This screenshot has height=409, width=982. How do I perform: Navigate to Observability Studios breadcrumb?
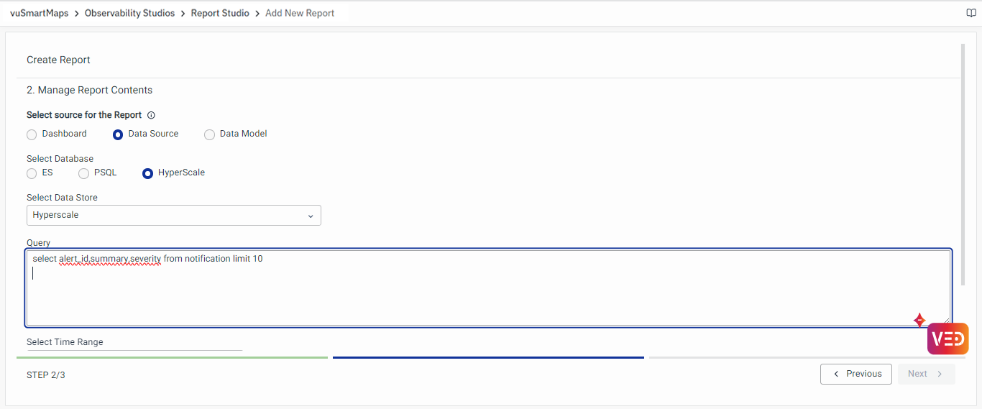(129, 13)
